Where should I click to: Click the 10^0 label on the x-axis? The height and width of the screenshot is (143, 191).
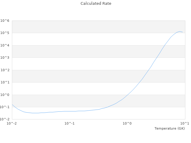click(x=127, y=123)
